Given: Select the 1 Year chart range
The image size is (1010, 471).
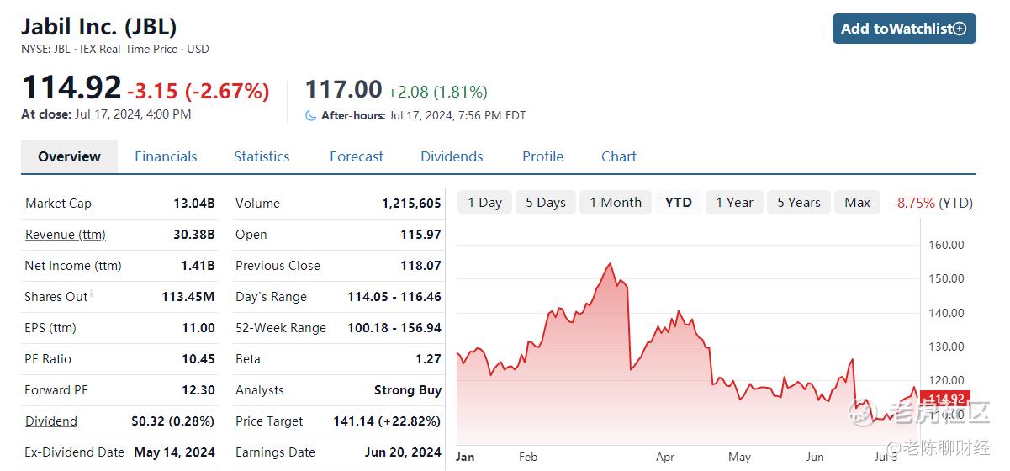Looking at the screenshot, I should (x=734, y=203).
